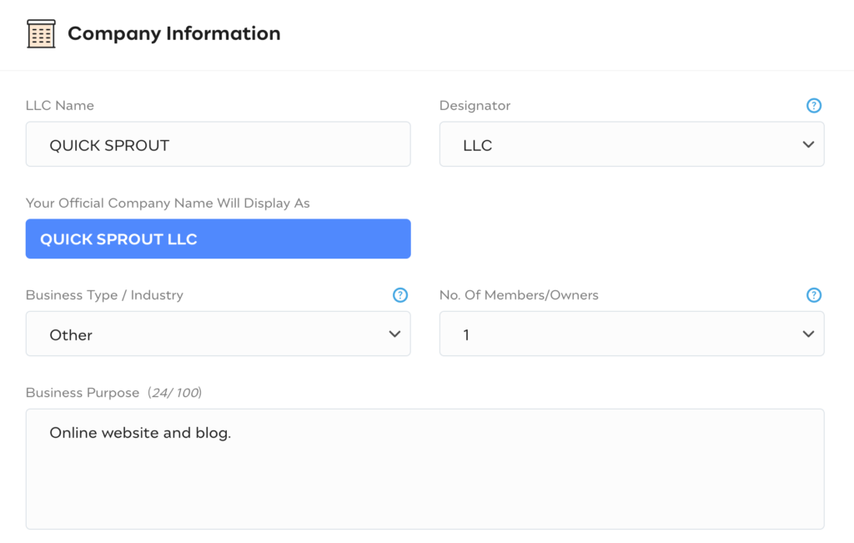Viewport: 854px width, 543px height.
Task: Open the Designator dropdown set to LLC
Action: [x=632, y=144]
